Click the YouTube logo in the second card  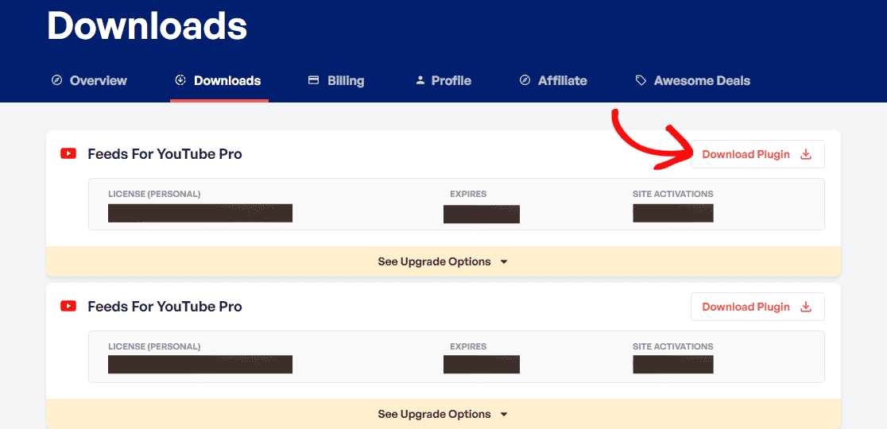click(x=68, y=307)
